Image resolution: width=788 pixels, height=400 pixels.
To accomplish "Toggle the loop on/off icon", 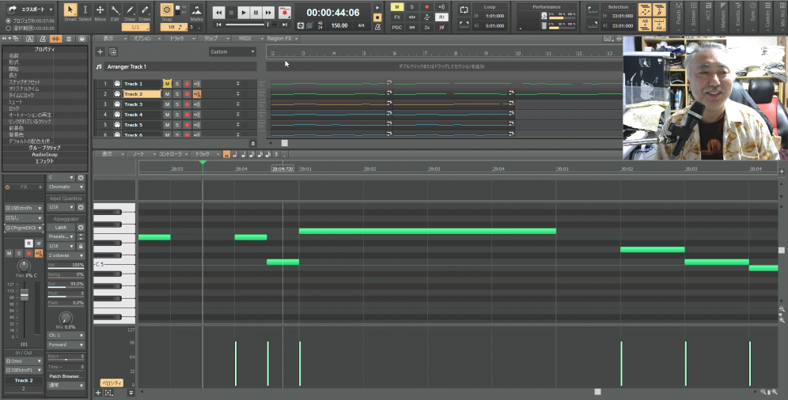I will [x=463, y=10].
